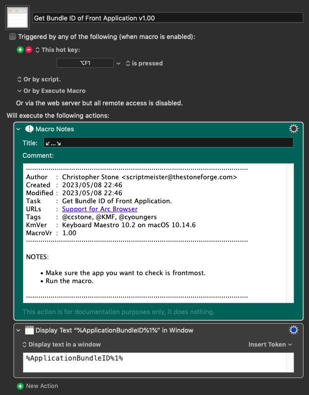Open Display Text action gear menu
Viewport: 309px width, 395px height.
293,330
